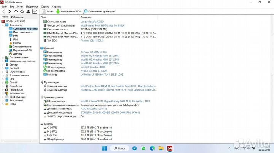Go up one level with the toolbar up arrow
The height and width of the screenshot is (153, 274).
click(16, 11)
